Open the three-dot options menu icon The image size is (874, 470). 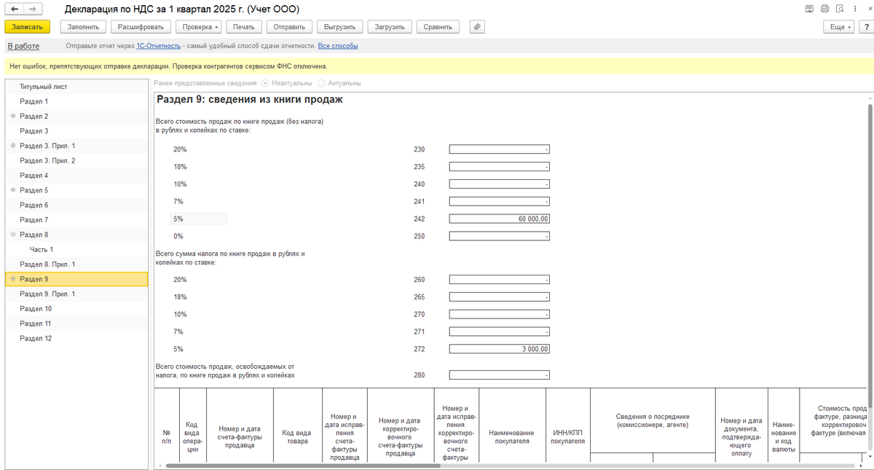pos(856,9)
